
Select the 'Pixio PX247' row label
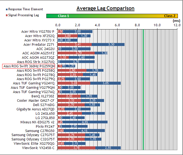click(45, 127)
